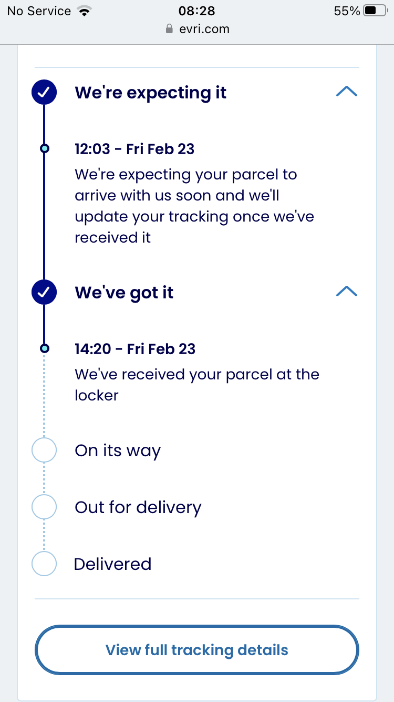Tap the Out for delivery stage label
This screenshot has width=394, height=702.
138,507
